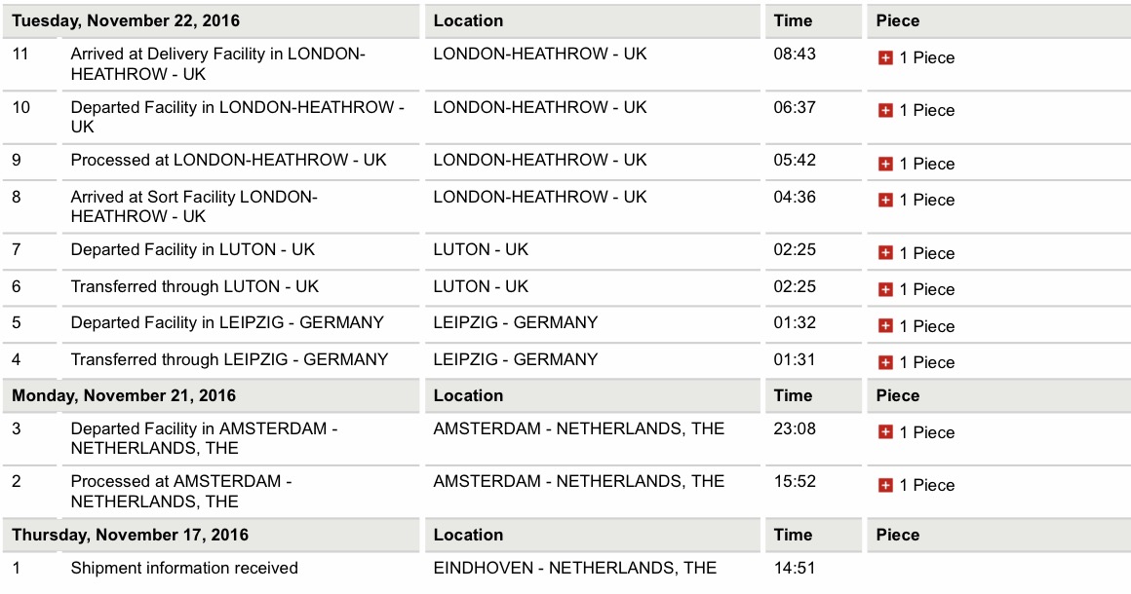The height and width of the screenshot is (594, 1131).
Task: Open plus icon for Departed Facility LUTON row
Action: pyautogui.click(x=885, y=253)
